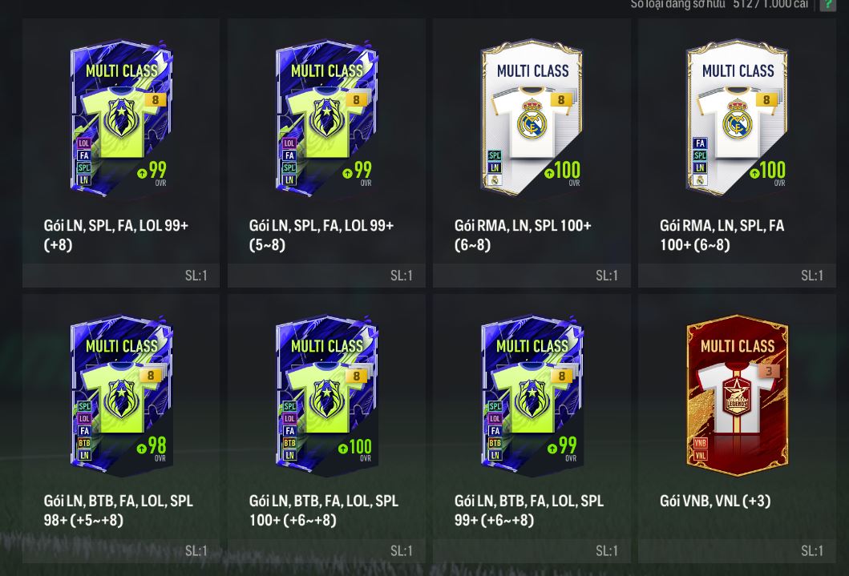
Task: Click the SL:1 quantity on the VNB, VNL pack
Action: click(x=811, y=550)
